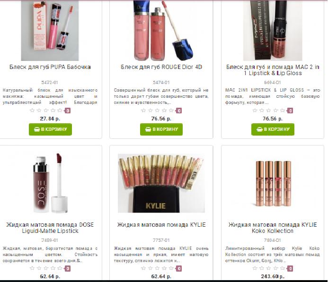Add PUPA Бабочка lip gloss to cart

(51, 129)
